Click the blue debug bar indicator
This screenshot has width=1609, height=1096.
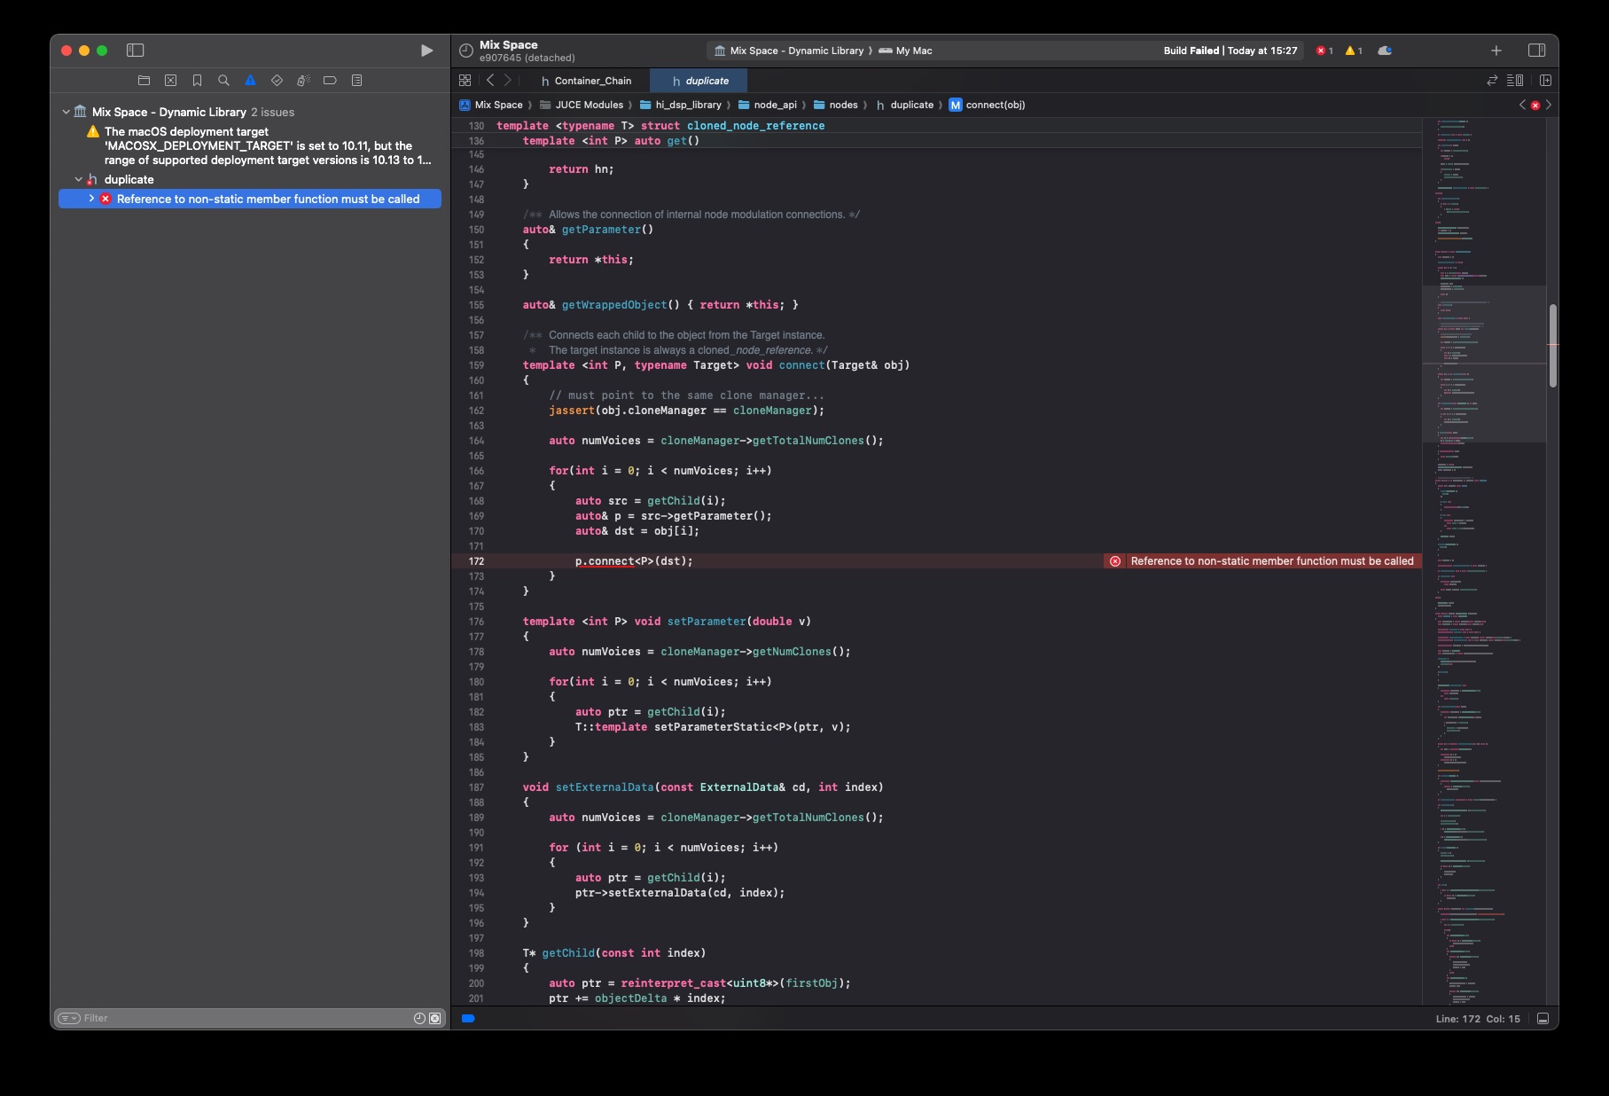pyautogui.click(x=469, y=1019)
